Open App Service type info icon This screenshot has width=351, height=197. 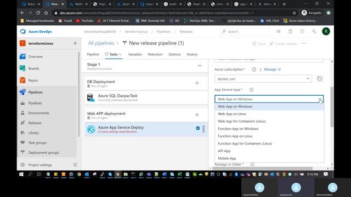click(251, 90)
